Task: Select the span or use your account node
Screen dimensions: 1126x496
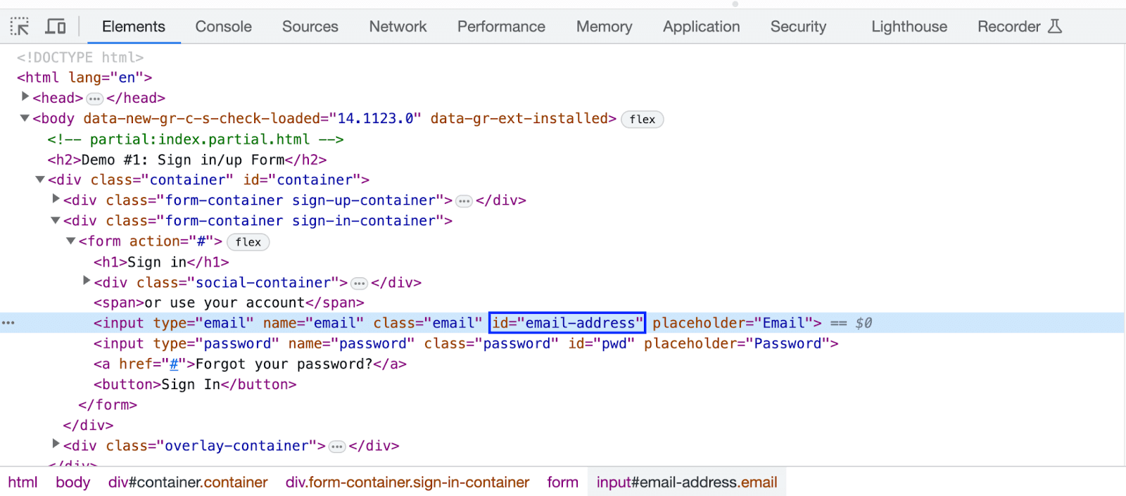Action: [229, 303]
